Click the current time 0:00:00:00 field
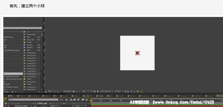The image size is (223, 107). pyautogui.click(x=67, y=91)
